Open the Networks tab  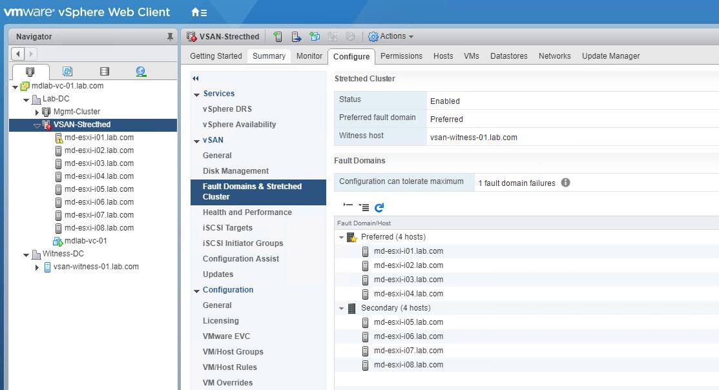point(555,56)
